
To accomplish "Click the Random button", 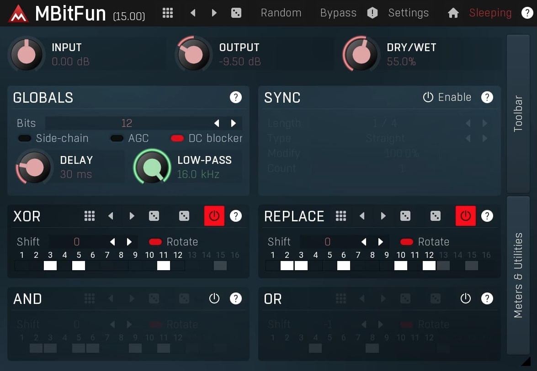I will (281, 13).
